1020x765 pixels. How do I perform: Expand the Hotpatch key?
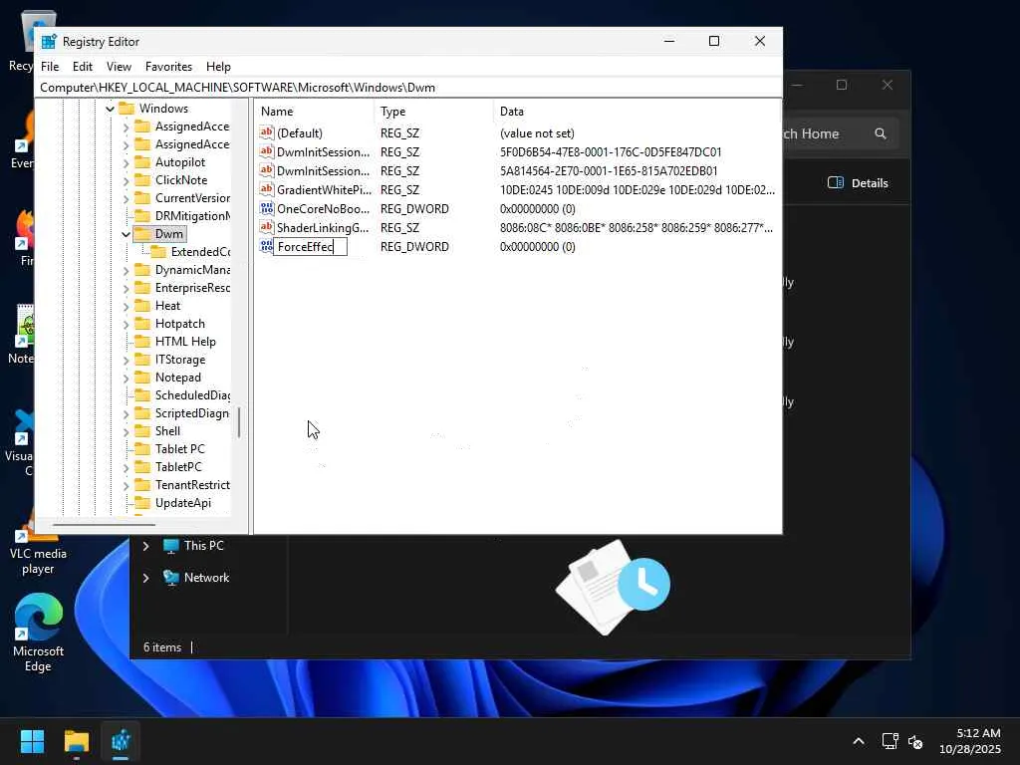coord(126,324)
